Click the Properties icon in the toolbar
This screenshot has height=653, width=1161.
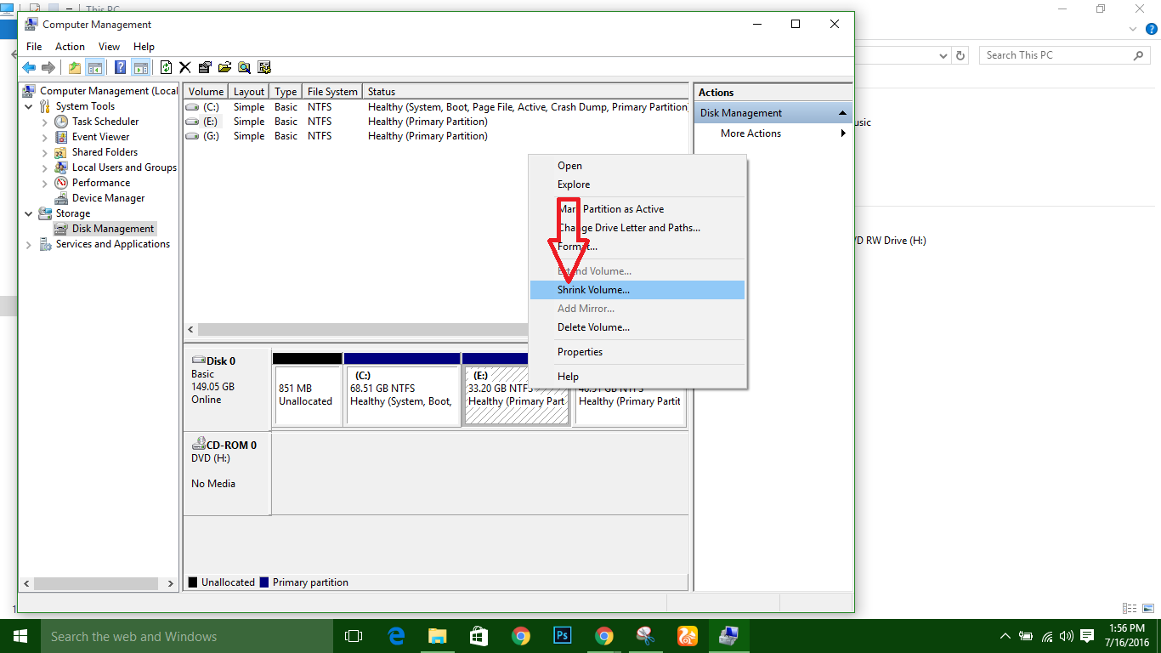click(204, 67)
